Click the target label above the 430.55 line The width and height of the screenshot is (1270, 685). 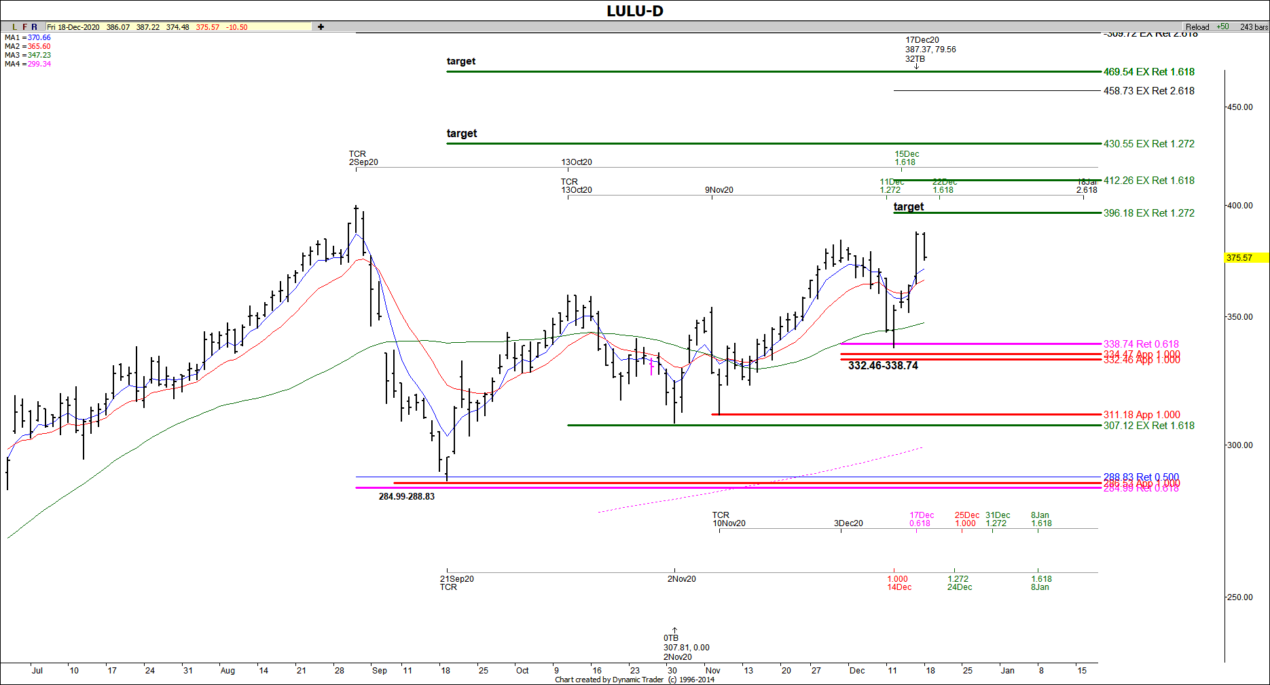[x=462, y=134]
